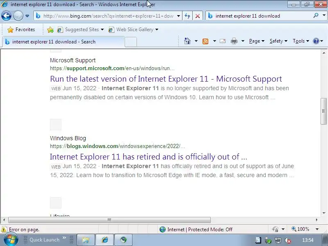This screenshot has height=246, width=328.
Task: Open the search provider dropdown arrow
Action: click(x=324, y=16)
